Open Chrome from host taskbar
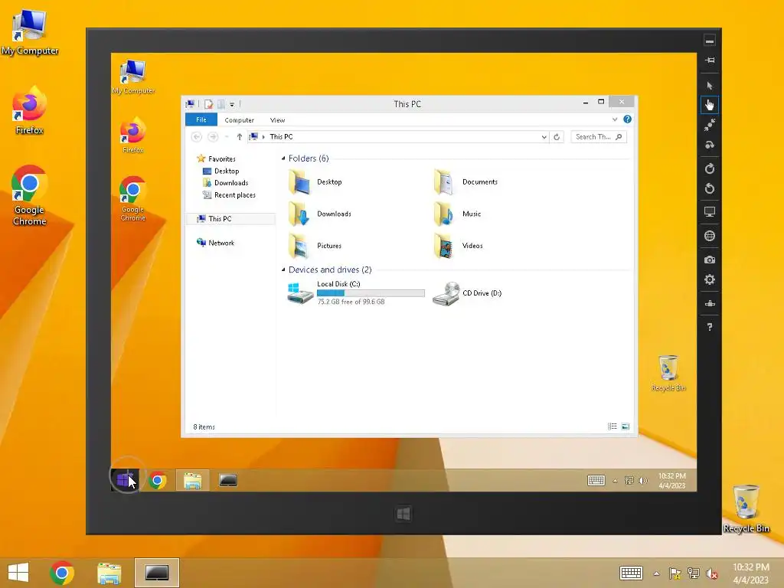The height and width of the screenshot is (588, 784). click(x=62, y=573)
